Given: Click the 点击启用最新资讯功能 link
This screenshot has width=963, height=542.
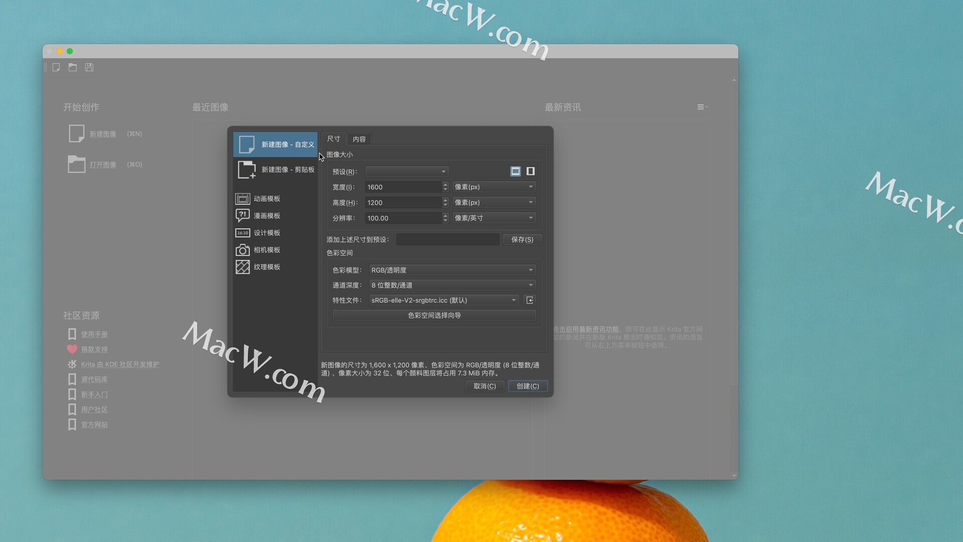Looking at the screenshot, I should 586,329.
